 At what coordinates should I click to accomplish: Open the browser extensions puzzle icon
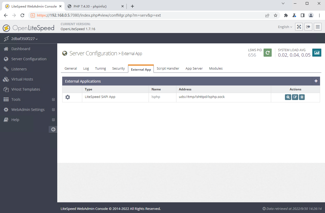click(286, 15)
